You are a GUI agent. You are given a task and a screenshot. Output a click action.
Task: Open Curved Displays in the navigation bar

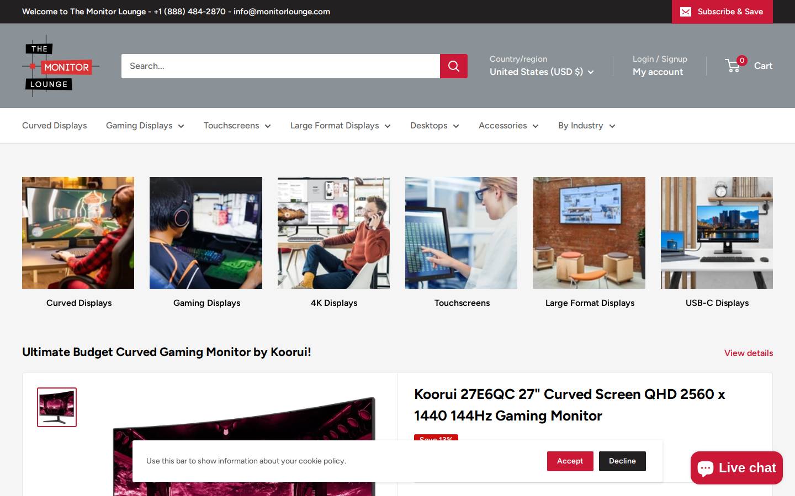click(x=55, y=126)
